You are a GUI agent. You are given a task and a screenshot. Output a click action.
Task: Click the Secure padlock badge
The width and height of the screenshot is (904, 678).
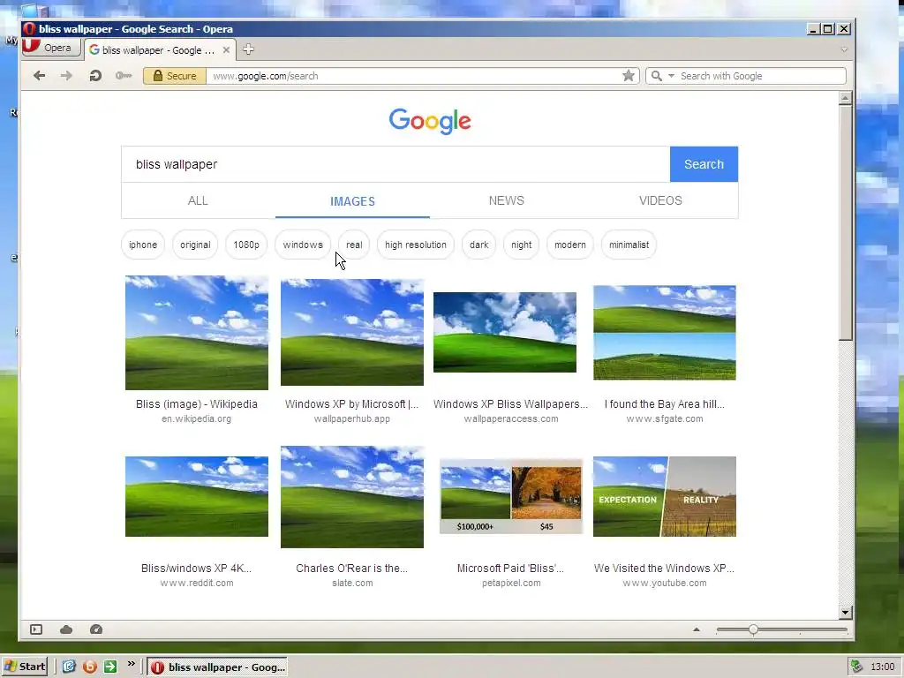[x=175, y=76]
